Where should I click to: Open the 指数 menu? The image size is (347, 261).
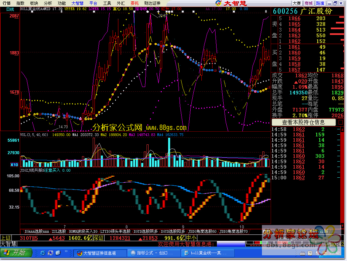tap(21, 3)
